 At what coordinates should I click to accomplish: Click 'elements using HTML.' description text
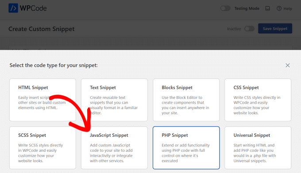(38, 108)
